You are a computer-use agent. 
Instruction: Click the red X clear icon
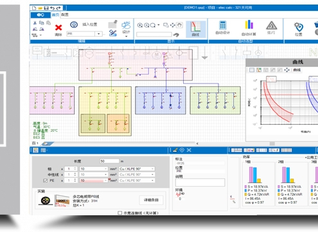click(x=58, y=28)
